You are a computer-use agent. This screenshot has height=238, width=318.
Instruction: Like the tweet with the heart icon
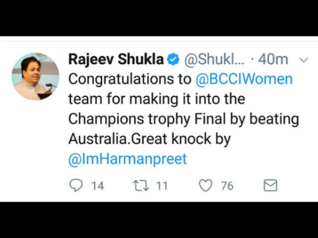point(206,186)
